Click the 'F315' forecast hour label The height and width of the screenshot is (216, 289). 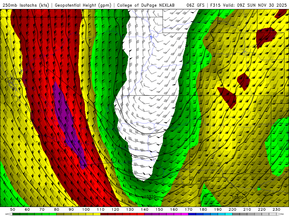click(x=215, y=5)
